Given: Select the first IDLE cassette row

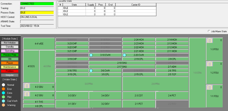Looking at the screenshot, I should pos(74,8).
